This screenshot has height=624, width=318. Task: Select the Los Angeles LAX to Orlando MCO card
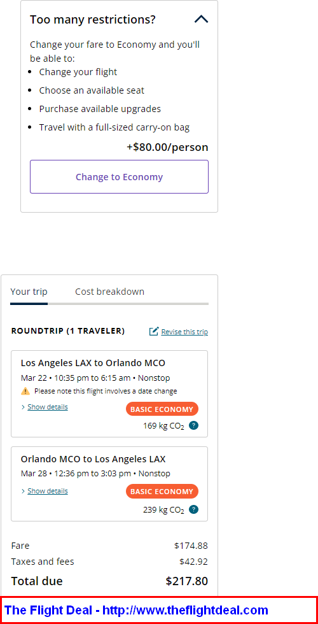pyautogui.click(x=109, y=394)
